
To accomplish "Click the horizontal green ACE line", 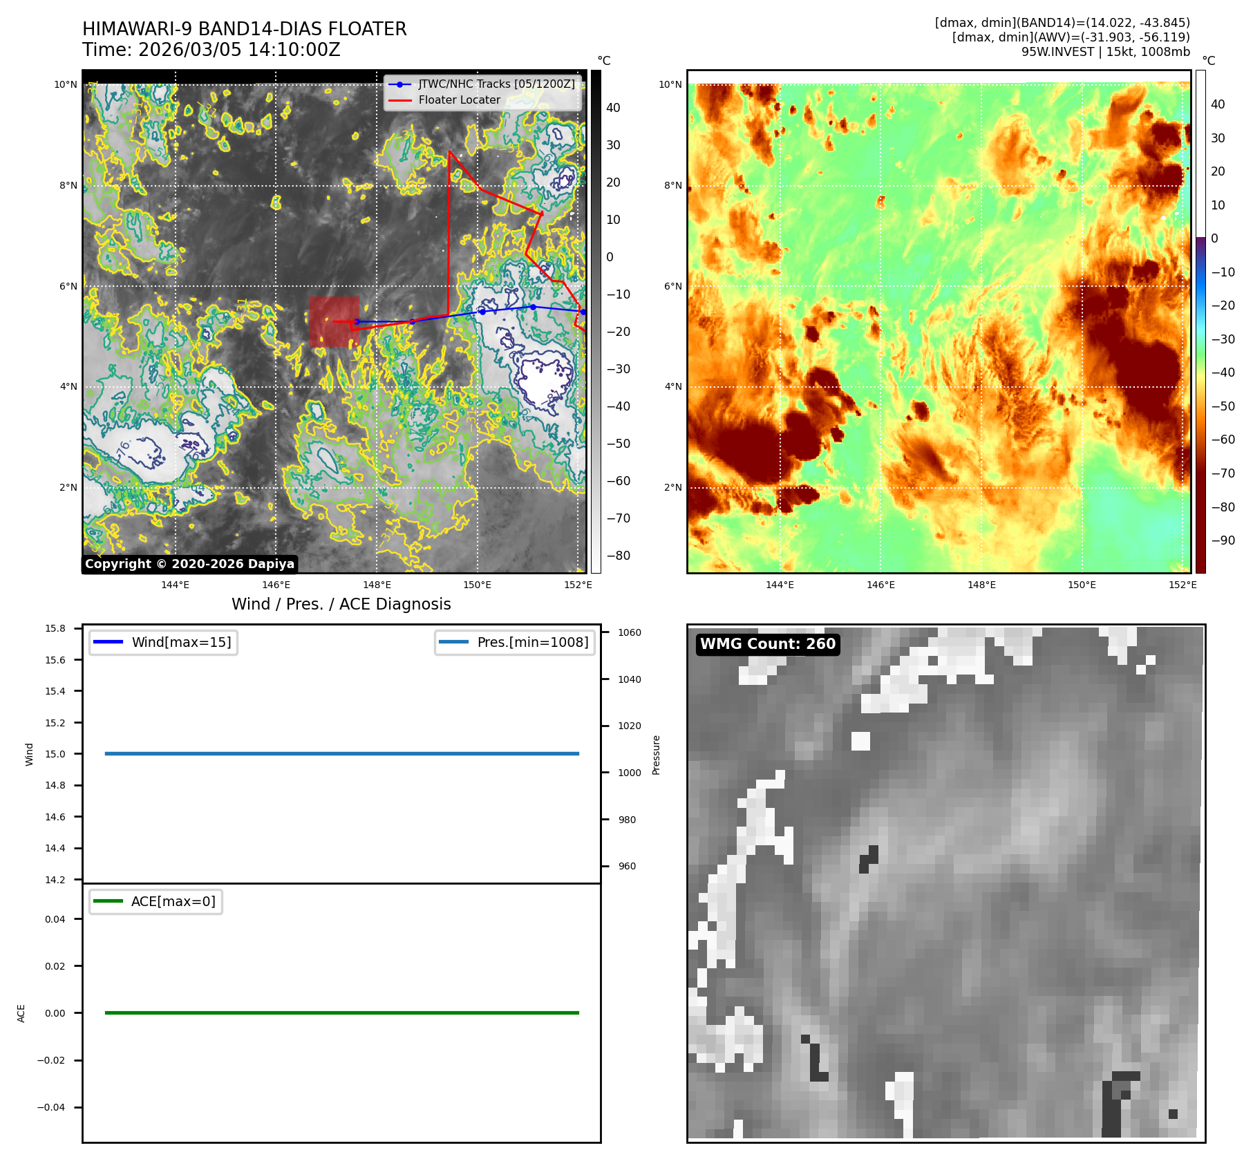I will coord(341,1012).
